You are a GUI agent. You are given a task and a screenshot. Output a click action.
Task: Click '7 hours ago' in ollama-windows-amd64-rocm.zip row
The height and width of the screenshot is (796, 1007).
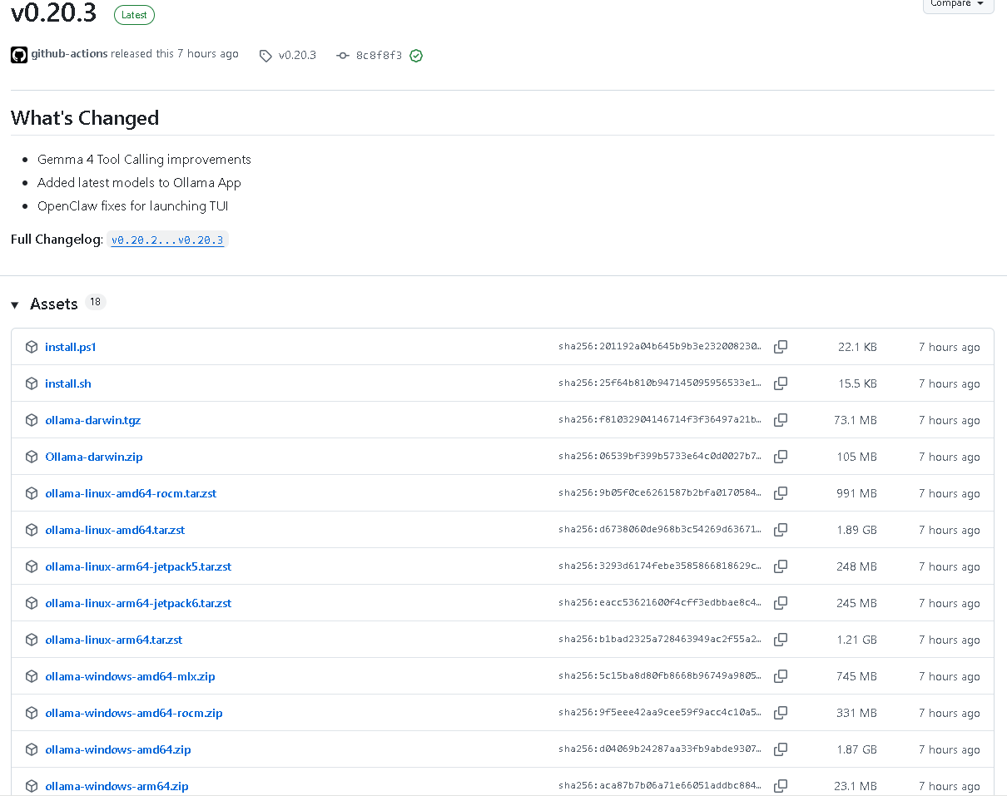tap(950, 713)
